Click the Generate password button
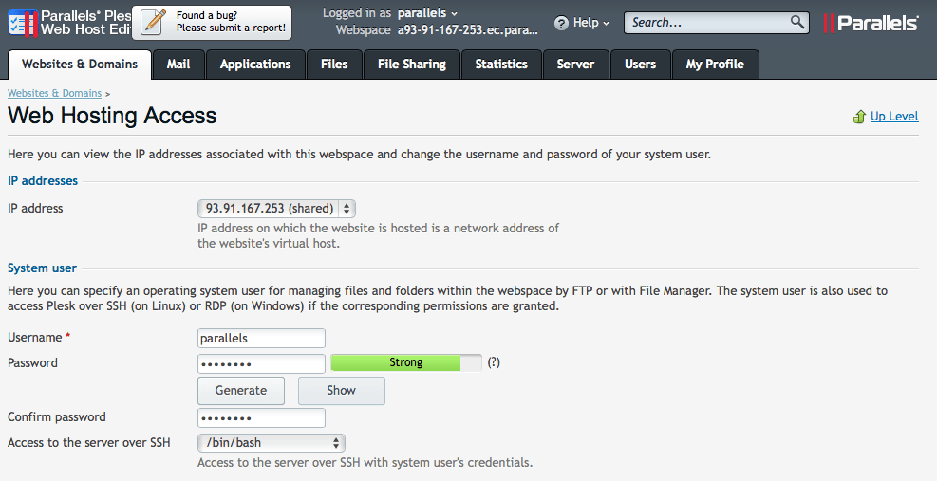937x481 pixels. [x=241, y=390]
